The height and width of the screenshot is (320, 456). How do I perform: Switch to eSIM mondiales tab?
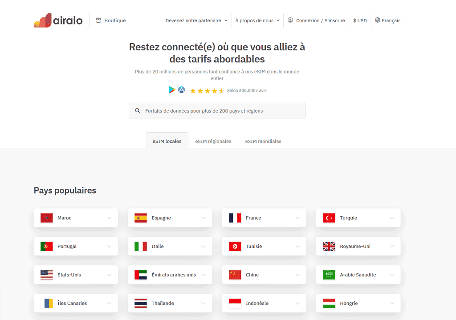(x=263, y=141)
